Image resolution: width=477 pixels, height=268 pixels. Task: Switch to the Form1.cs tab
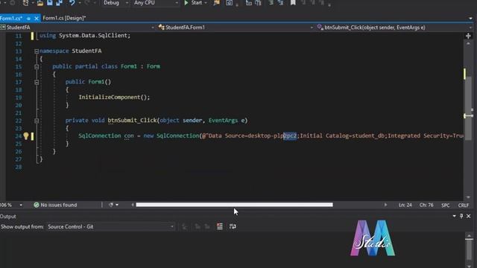click(x=11, y=18)
